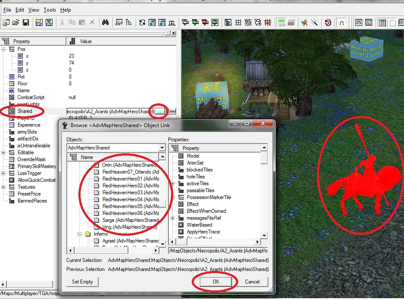This screenshot has height=299, width=404.
Task: Click the Set Empty button
Action: [82, 282]
